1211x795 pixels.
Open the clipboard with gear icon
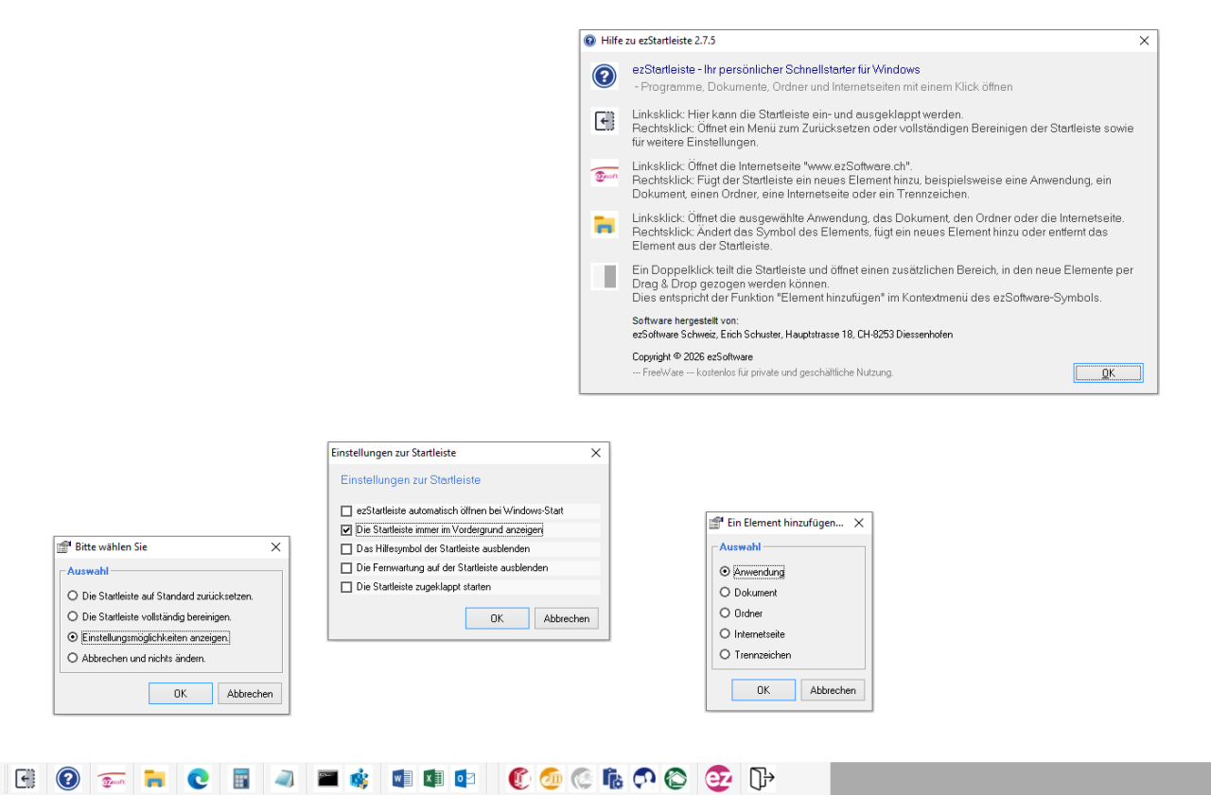[613, 779]
